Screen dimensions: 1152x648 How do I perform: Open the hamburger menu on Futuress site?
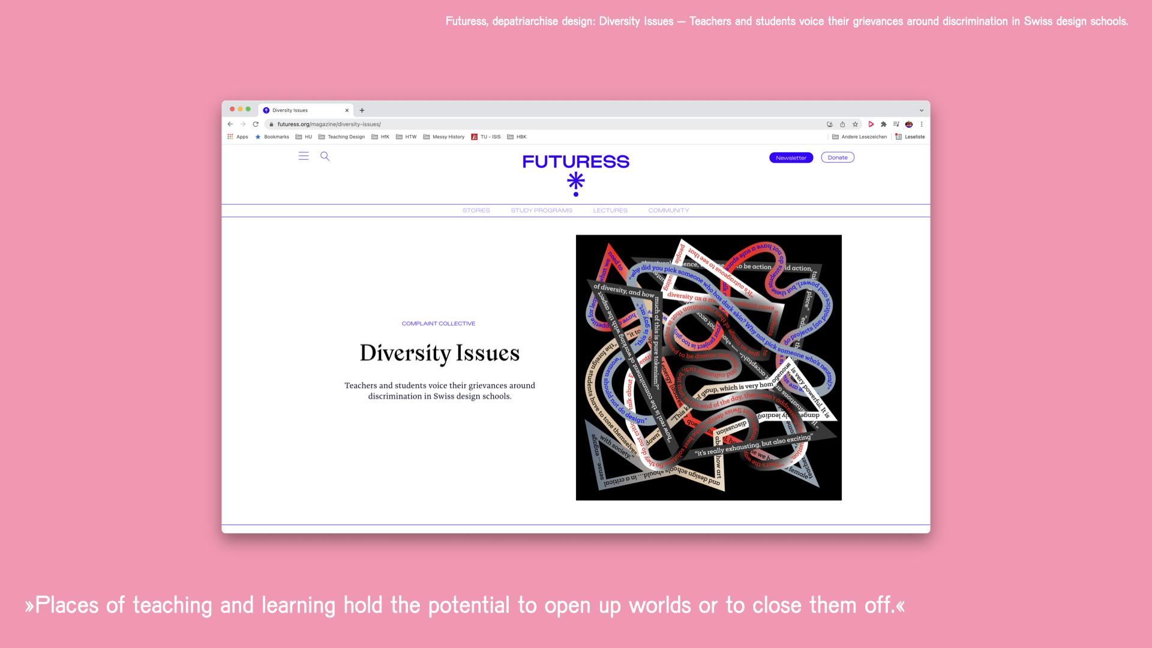click(304, 156)
